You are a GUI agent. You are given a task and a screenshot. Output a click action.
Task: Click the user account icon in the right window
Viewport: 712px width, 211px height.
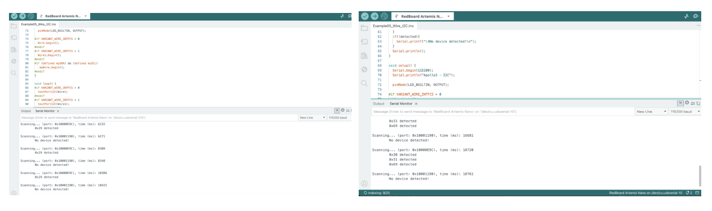point(364,183)
